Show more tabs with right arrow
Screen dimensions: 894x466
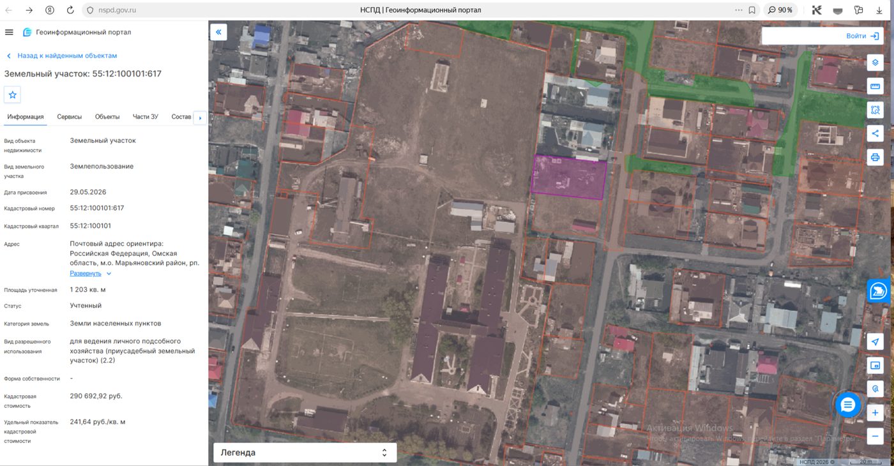200,118
